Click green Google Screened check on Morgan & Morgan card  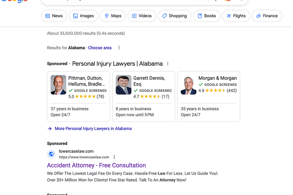(x=201, y=85)
